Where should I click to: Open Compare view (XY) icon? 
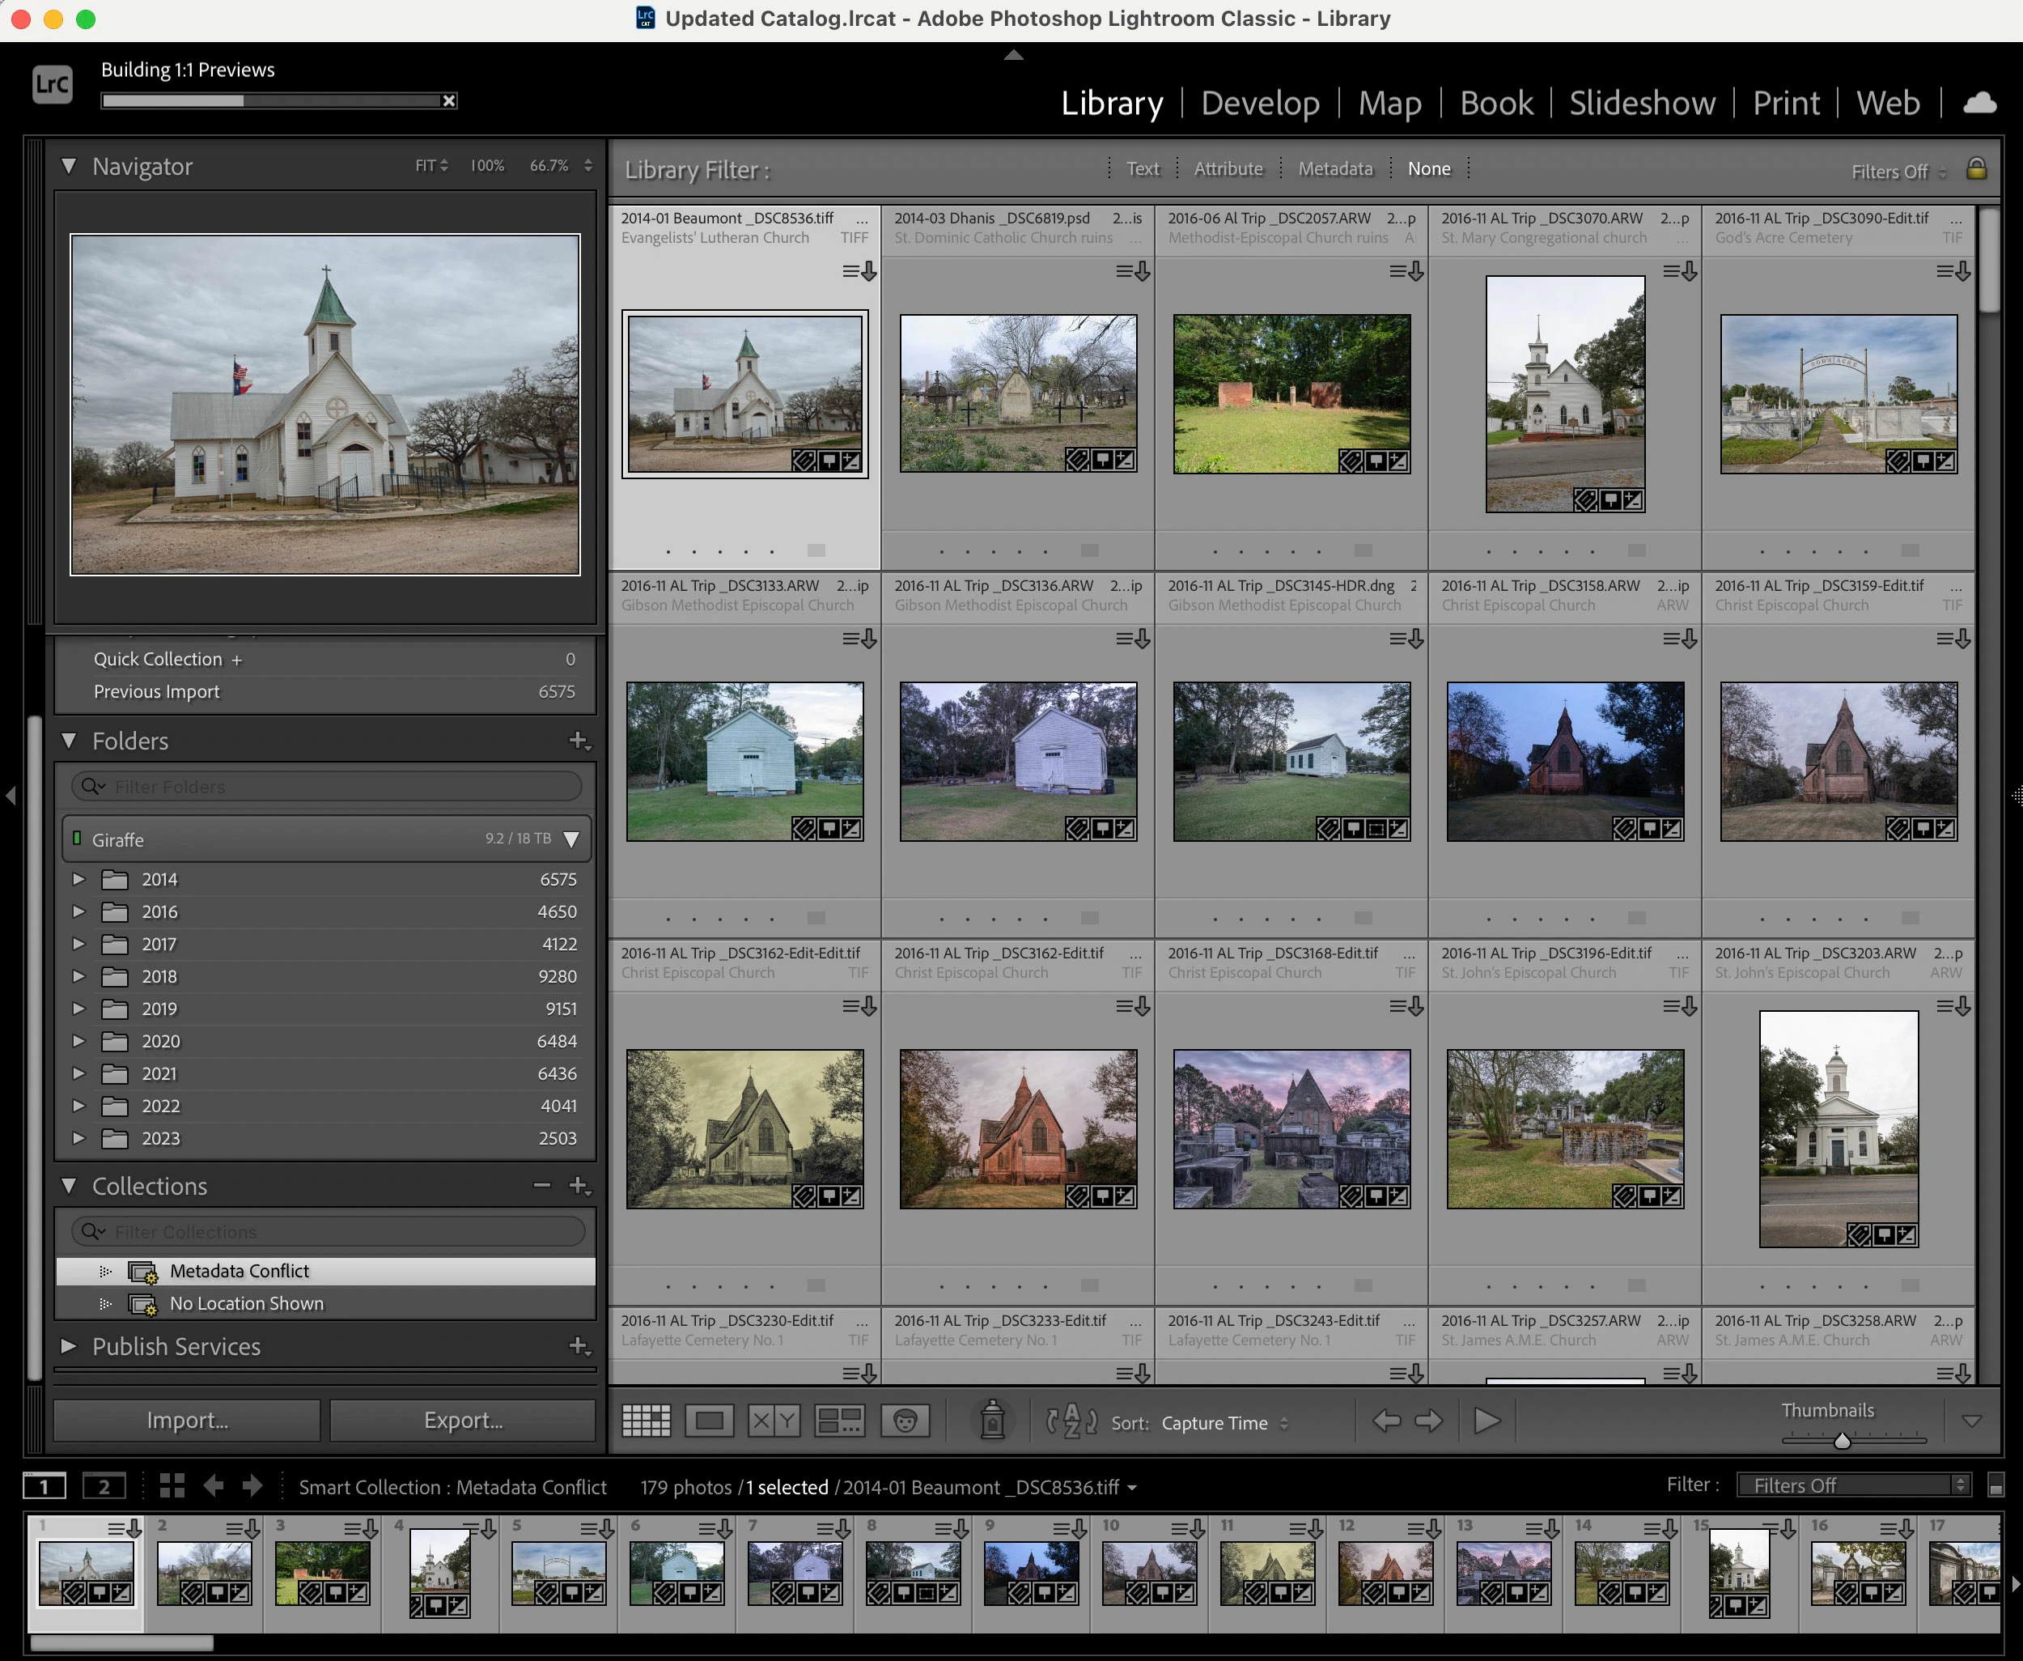click(773, 1421)
